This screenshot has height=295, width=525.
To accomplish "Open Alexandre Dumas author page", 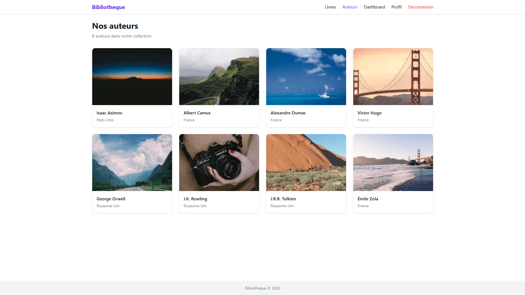I will click(x=288, y=113).
